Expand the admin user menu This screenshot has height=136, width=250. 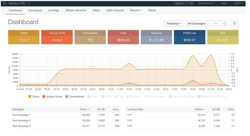click(x=239, y=3)
